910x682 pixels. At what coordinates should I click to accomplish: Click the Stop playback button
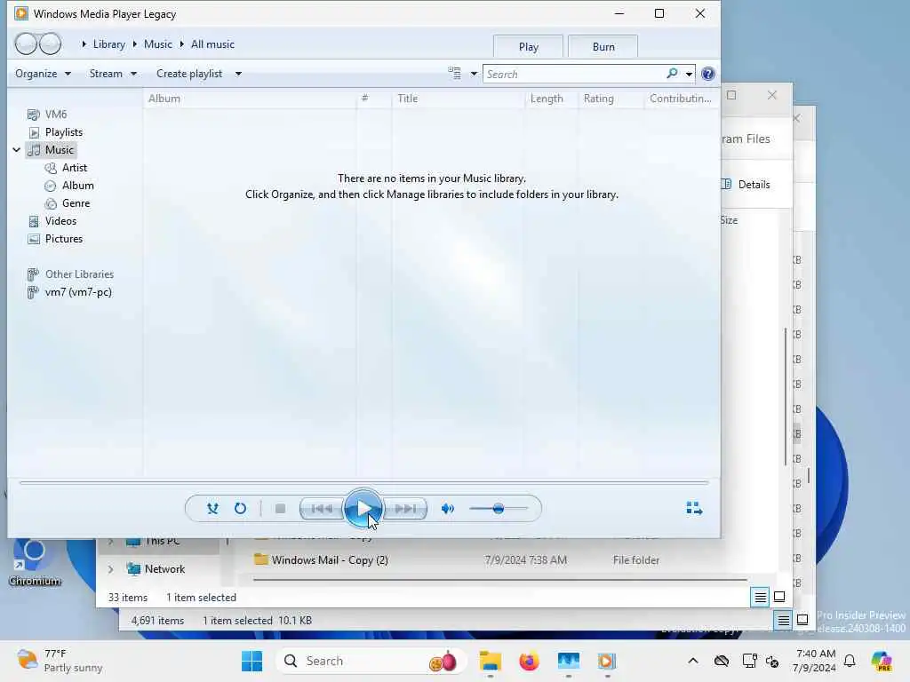280,509
